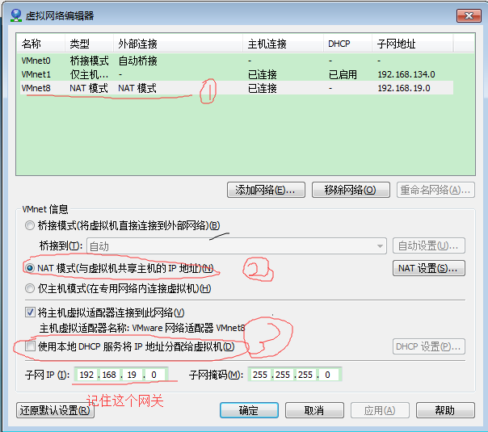Screen dimensions: 488x432
Task: Enable 使用本地 DHCP 服务 checkbox
Action: point(31,346)
